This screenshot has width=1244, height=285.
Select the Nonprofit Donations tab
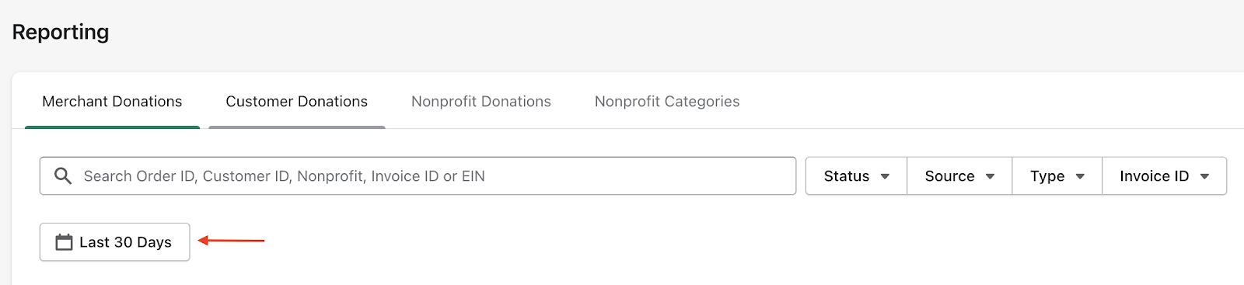click(x=481, y=102)
